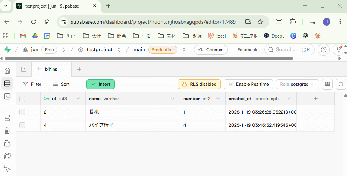347x176 pixels.
Task: Open the Database sidebar icon
Action: click(x=7, y=118)
